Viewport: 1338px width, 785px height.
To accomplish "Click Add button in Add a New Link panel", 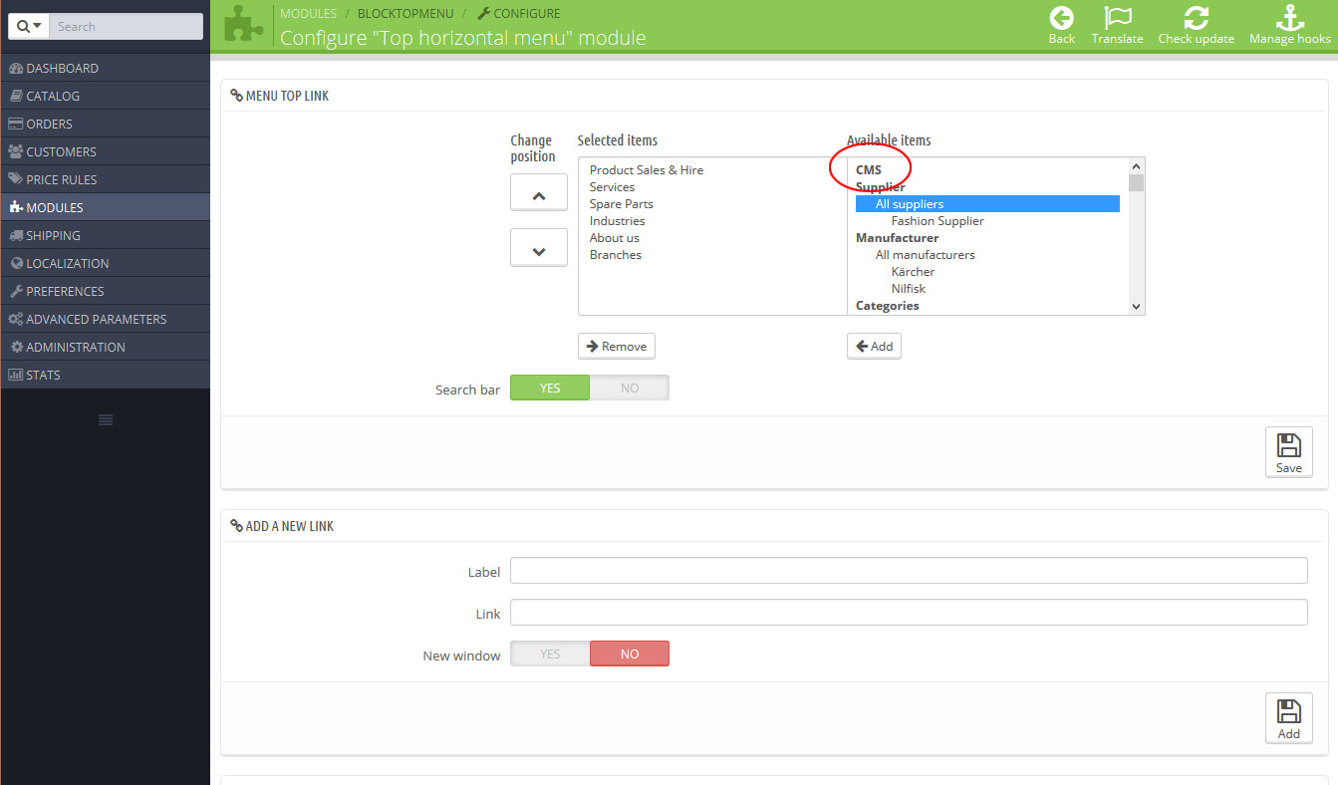I will (x=1289, y=718).
